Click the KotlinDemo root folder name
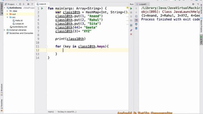 (16, 8)
